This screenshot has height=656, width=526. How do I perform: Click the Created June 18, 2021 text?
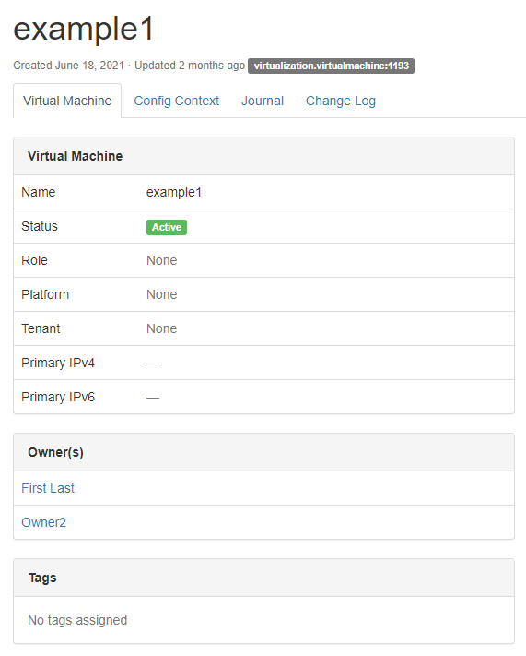[68, 66]
